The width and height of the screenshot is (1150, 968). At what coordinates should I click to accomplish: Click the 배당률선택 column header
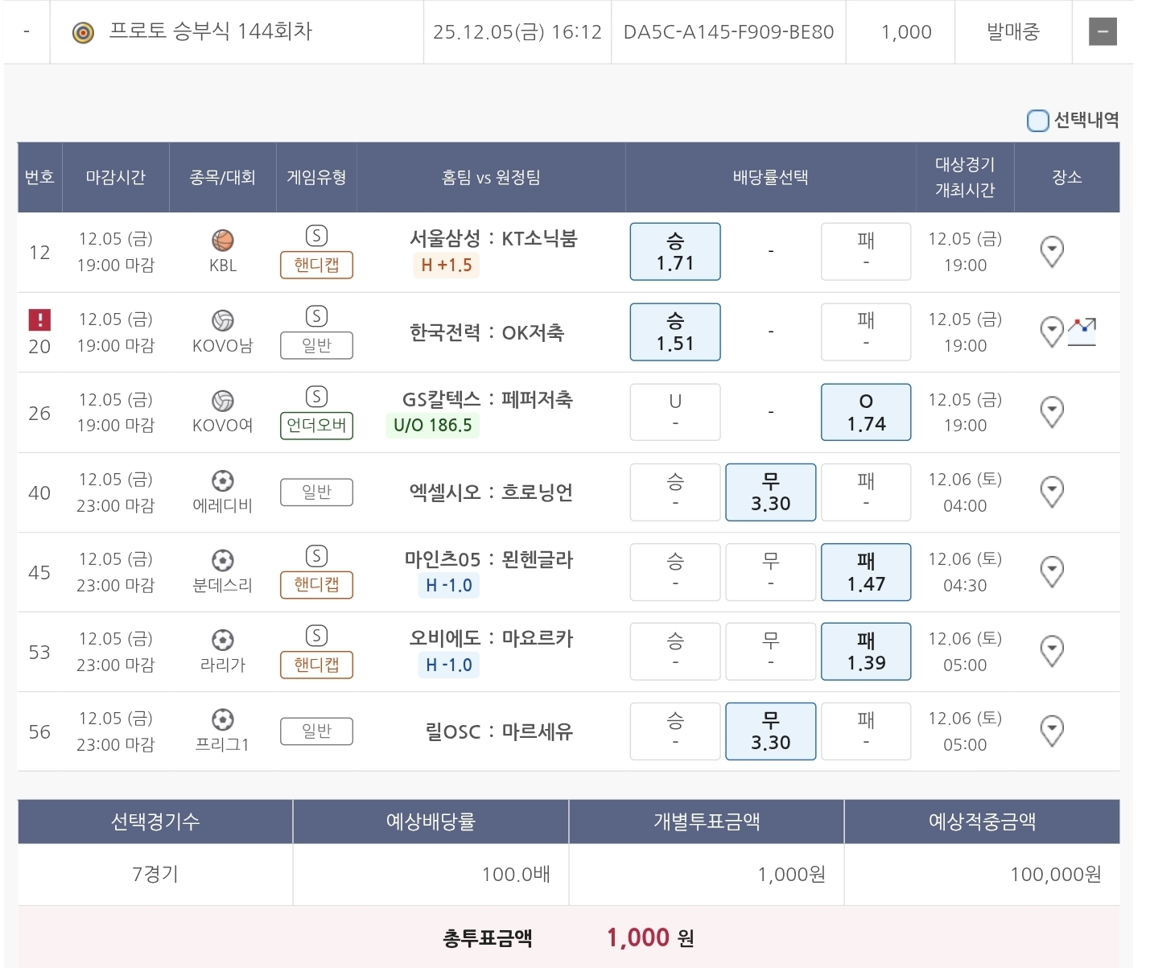tap(770, 178)
